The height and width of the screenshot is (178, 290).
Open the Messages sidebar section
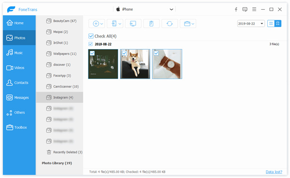pyautogui.click(x=19, y=97)
